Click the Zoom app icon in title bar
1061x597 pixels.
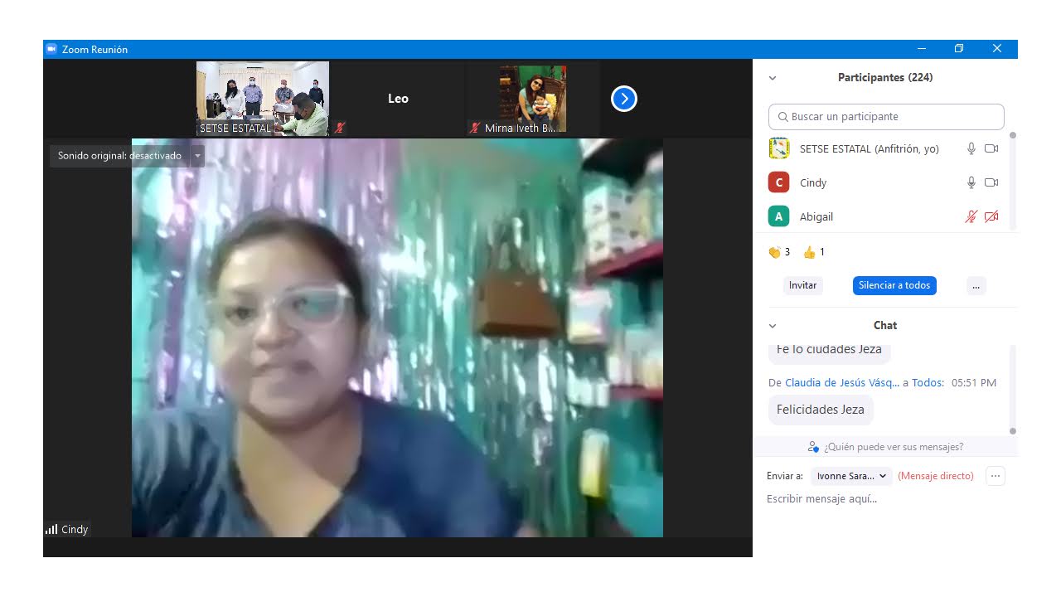51,49
